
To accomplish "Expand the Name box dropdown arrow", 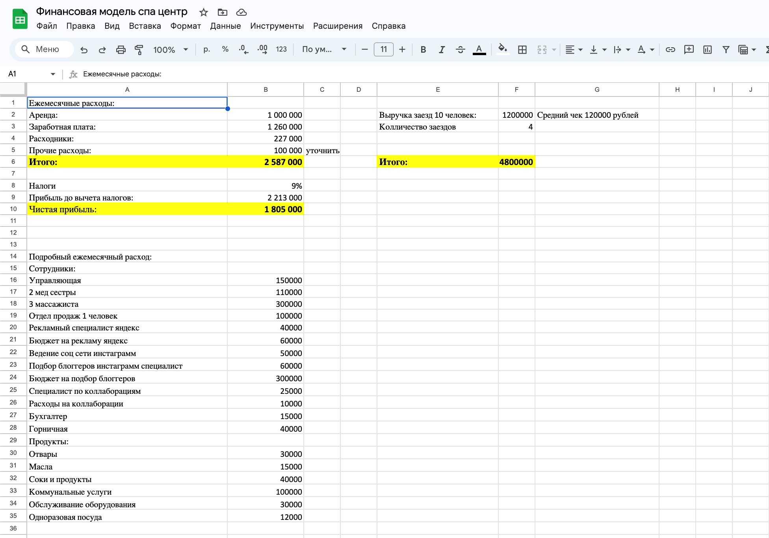I will [x=53, y=74].
